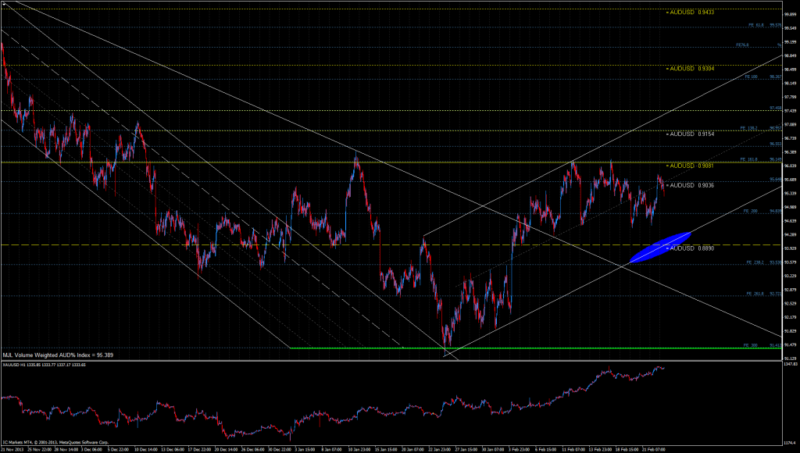This screenshot has width=800, height=453.
Task: Click the 22 Jan 23:00 time axis label
Action: 439,449
